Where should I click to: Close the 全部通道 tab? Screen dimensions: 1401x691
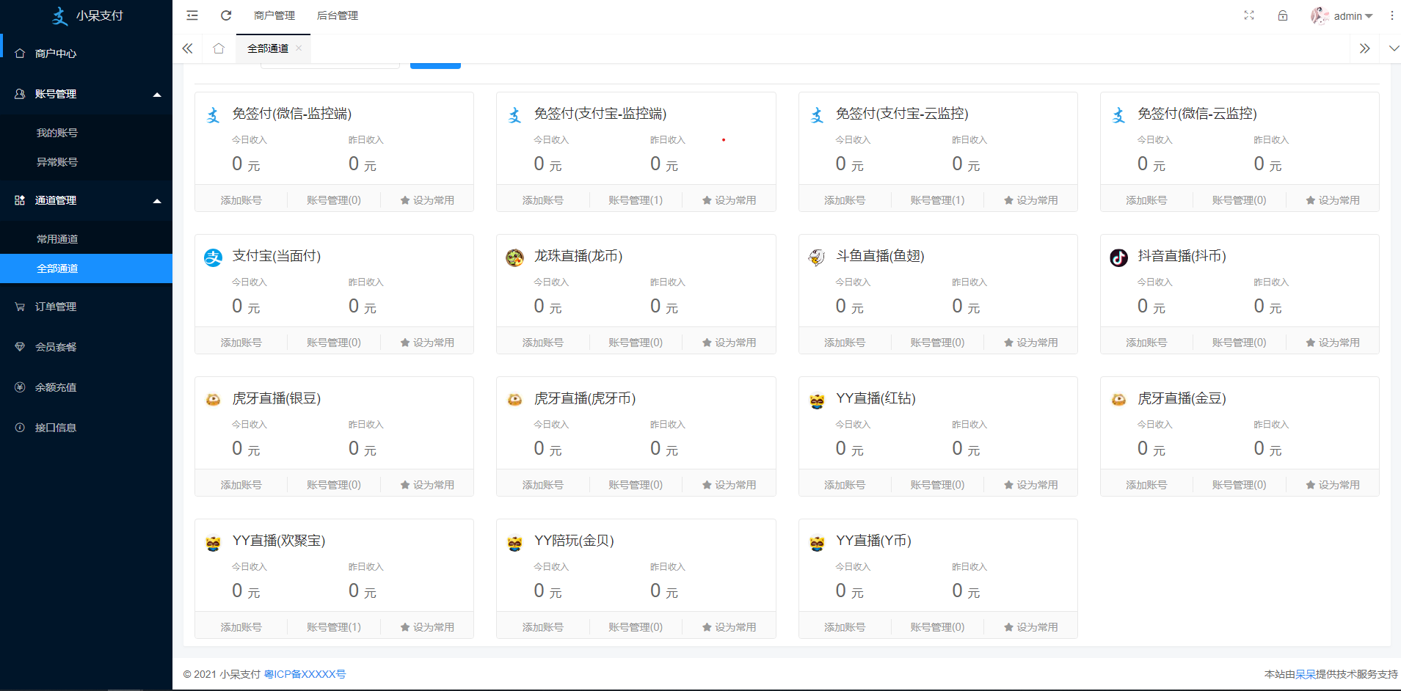tap(299, 48)
